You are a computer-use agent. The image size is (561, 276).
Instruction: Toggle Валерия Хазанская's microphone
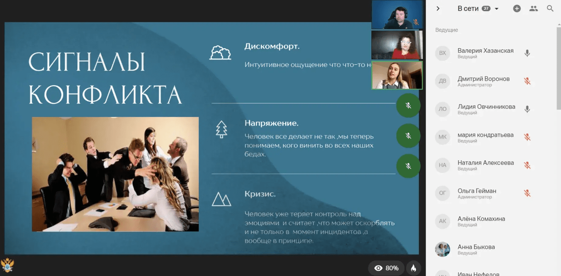(x=527, y=53)
